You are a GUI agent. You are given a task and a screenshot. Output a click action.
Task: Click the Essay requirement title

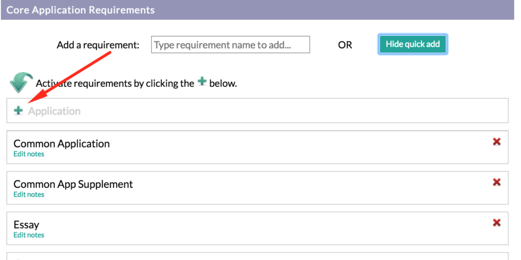(x=26, y=225)
